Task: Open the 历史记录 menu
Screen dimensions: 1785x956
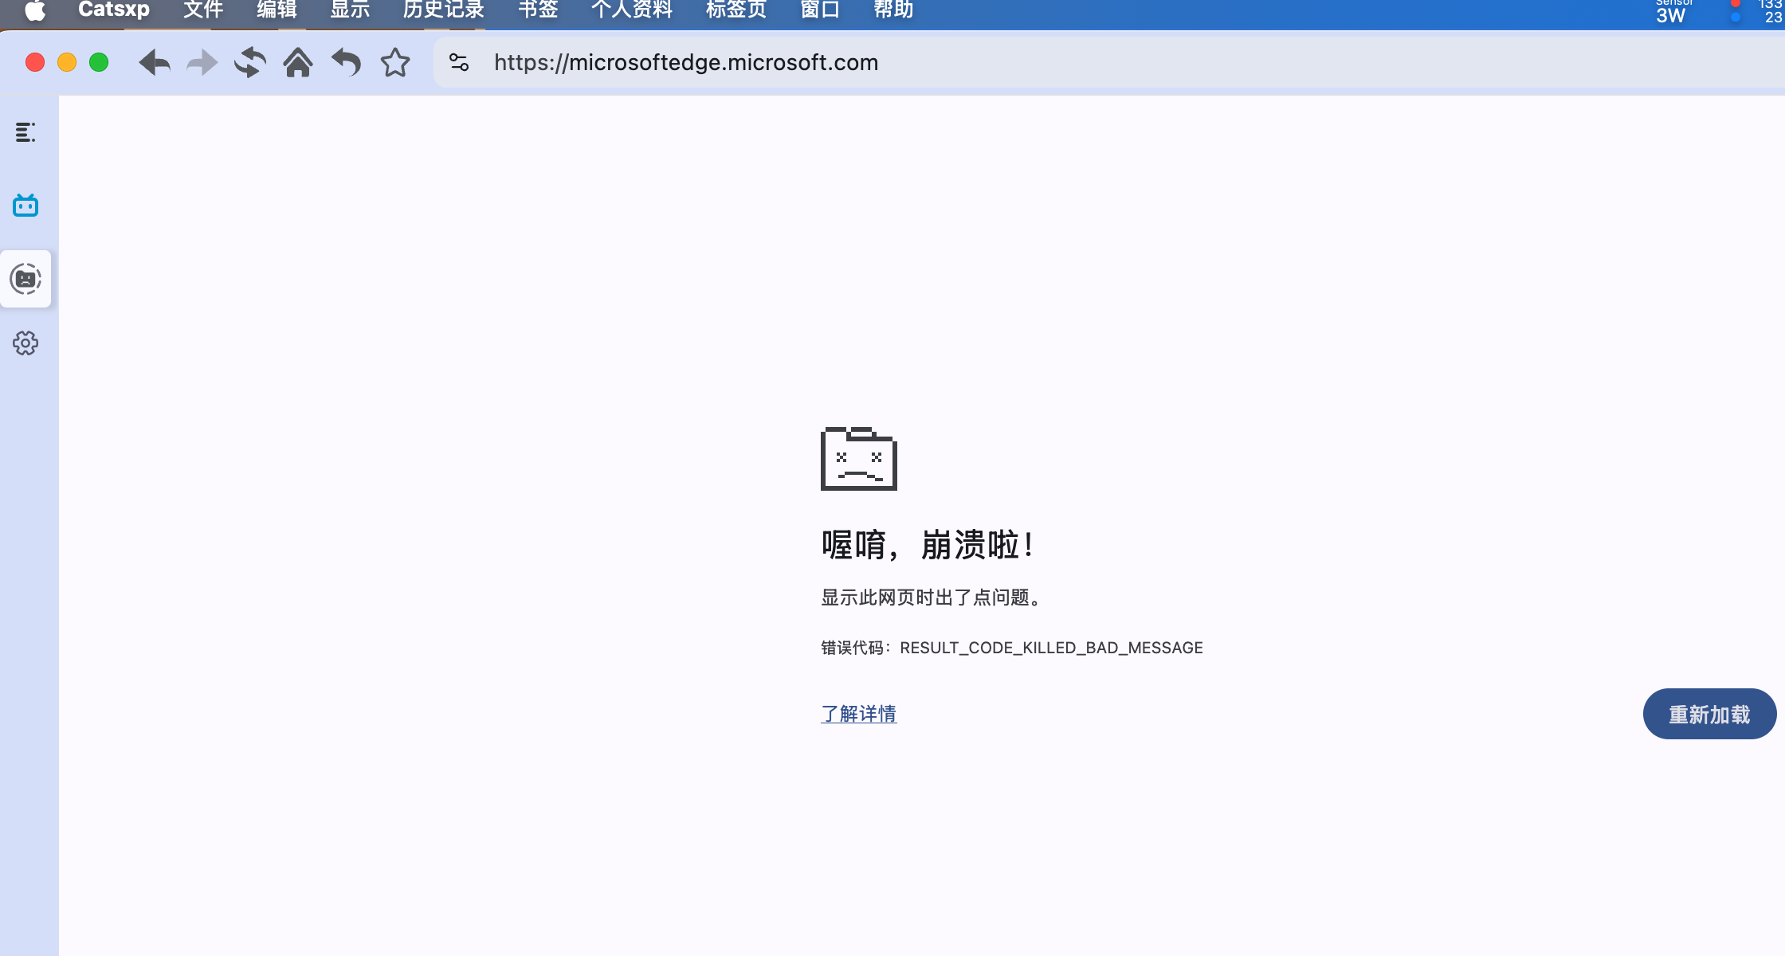Action: tap(443, 10)
